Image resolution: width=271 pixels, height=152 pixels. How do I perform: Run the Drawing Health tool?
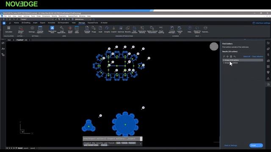[x=87, y=30]
